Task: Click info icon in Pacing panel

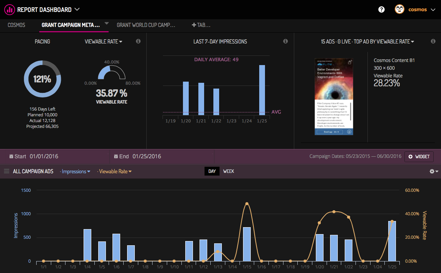Action: click(x=138, y=41)
